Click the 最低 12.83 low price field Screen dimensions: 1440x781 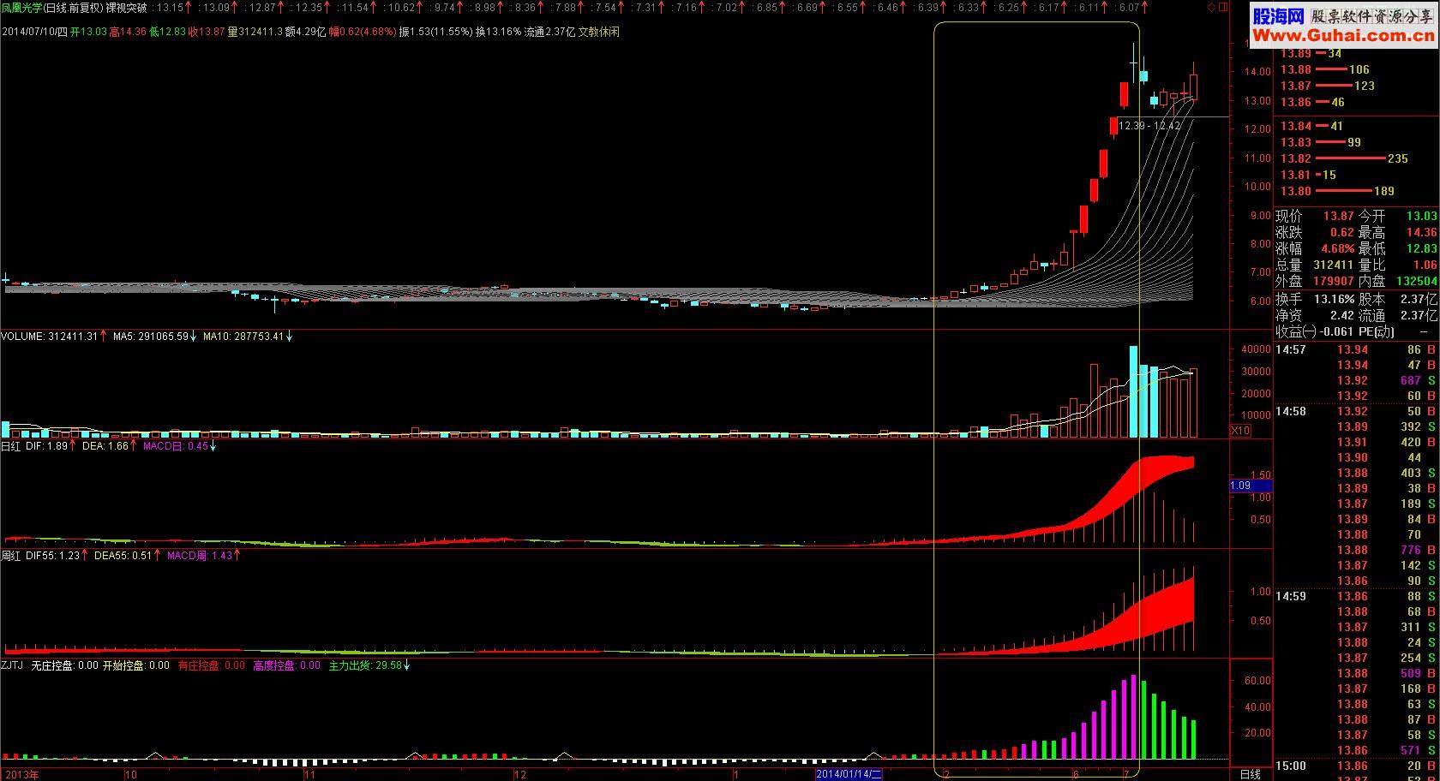tap(1398, 248)
